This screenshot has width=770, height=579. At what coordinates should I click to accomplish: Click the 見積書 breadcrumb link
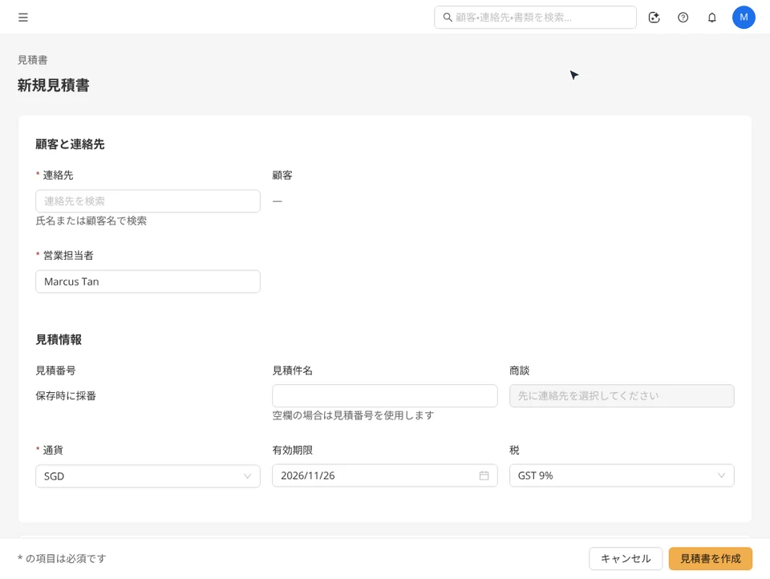pyautogui.click(x=32, y=60)
